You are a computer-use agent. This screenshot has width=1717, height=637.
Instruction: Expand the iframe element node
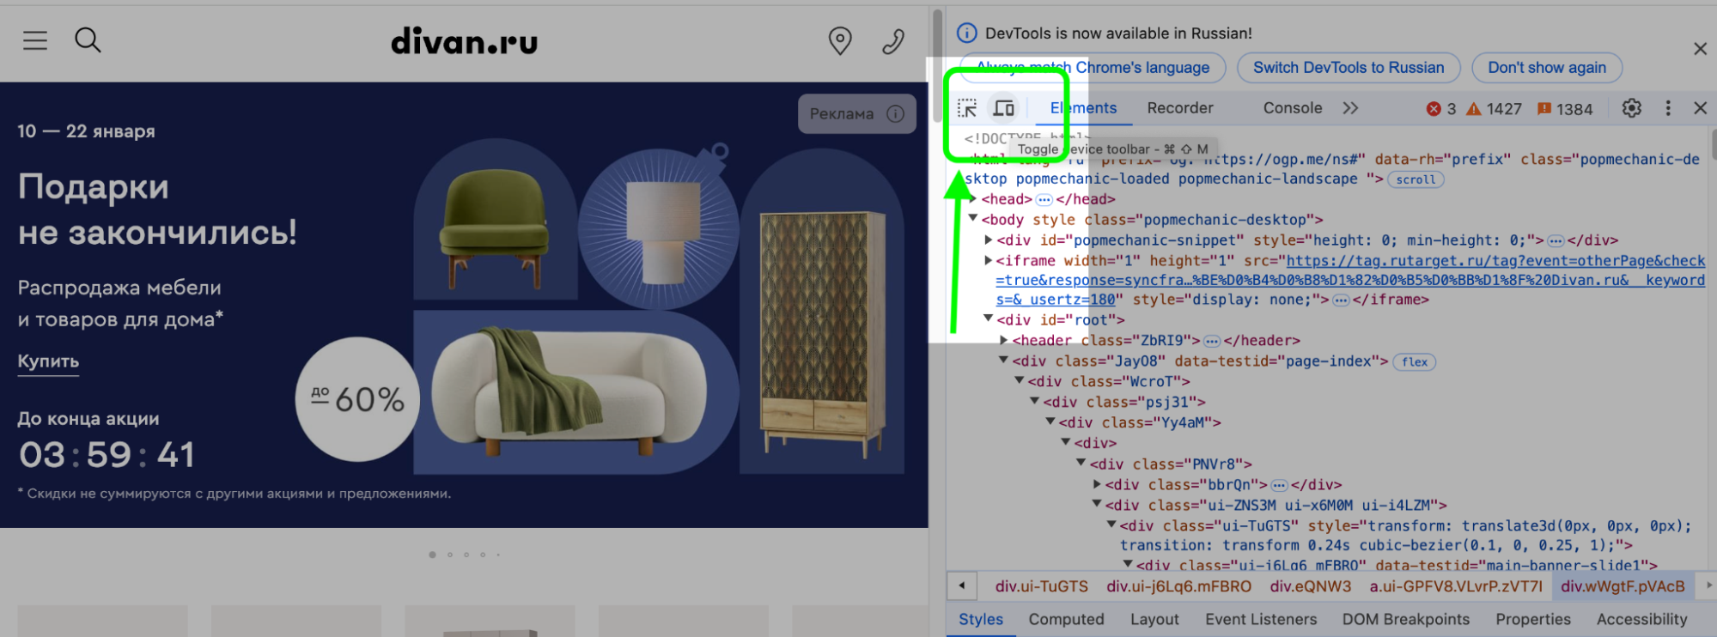pyautogui.click(x=989, y=261)
